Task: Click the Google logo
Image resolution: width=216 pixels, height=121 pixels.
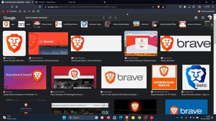Action: (x=9, y=18)
